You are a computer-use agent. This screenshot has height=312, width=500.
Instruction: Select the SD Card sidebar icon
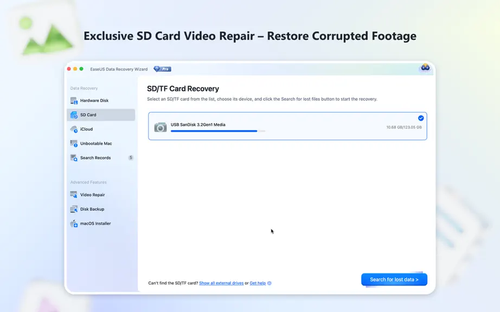point(74,115)
